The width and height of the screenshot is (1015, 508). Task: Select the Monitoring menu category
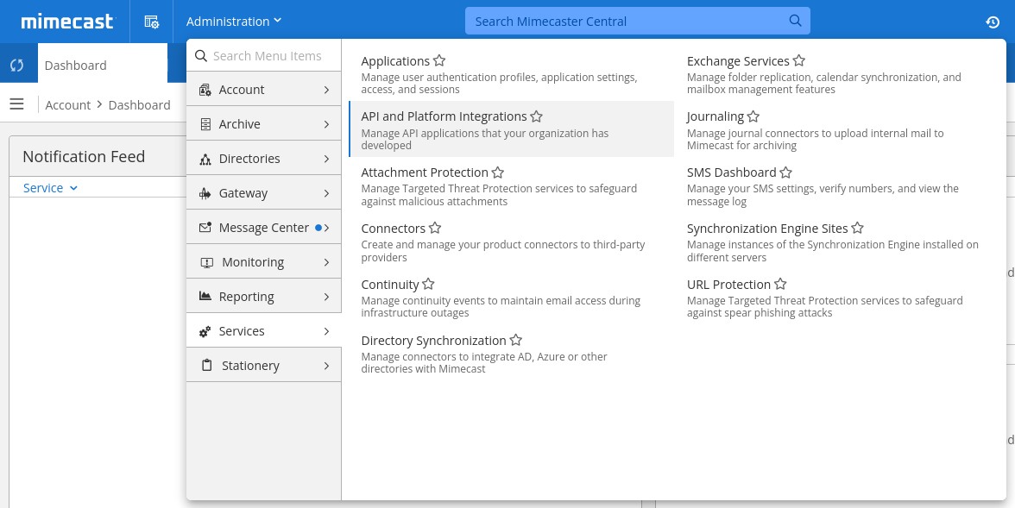click(x=263, y=262)
